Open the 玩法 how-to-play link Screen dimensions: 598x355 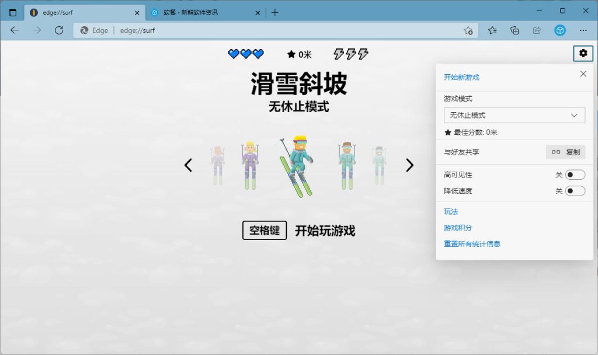[x=451, y=211]
